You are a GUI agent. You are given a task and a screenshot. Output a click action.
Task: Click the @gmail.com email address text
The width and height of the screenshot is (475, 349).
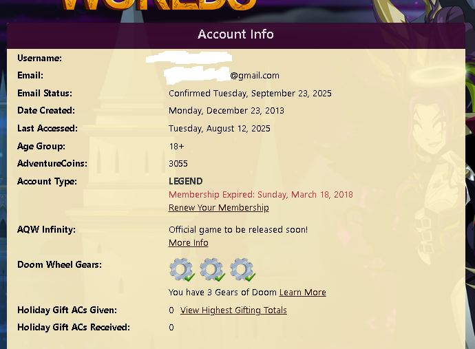click(255, 76)
